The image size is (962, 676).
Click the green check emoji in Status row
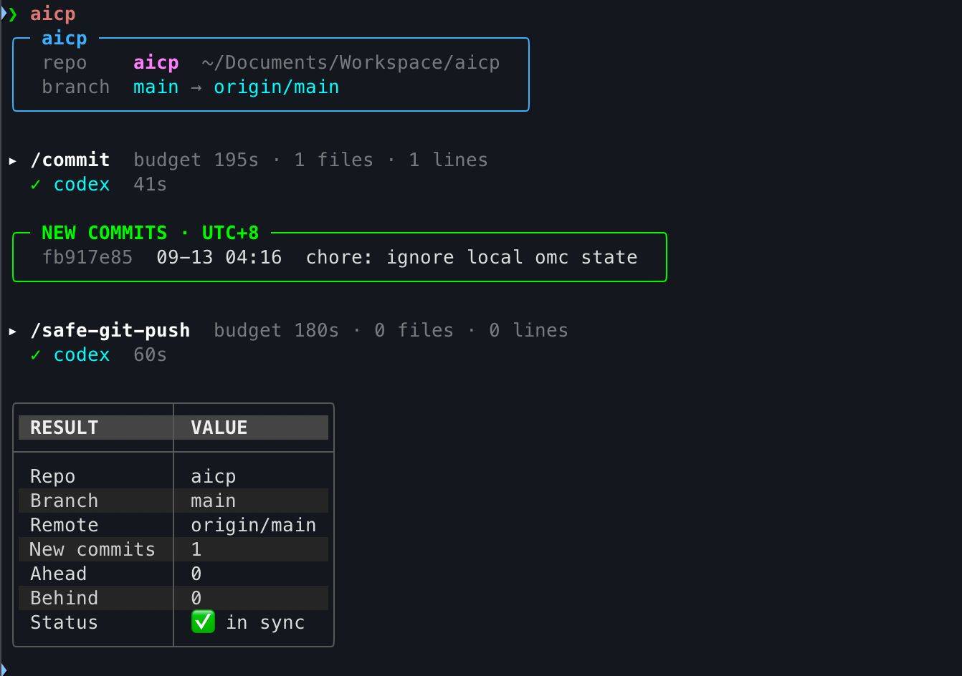click(203, 622)
